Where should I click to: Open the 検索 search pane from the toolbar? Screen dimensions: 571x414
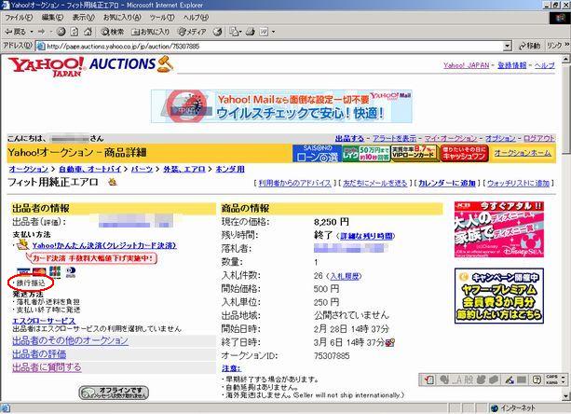coord(113,32)
